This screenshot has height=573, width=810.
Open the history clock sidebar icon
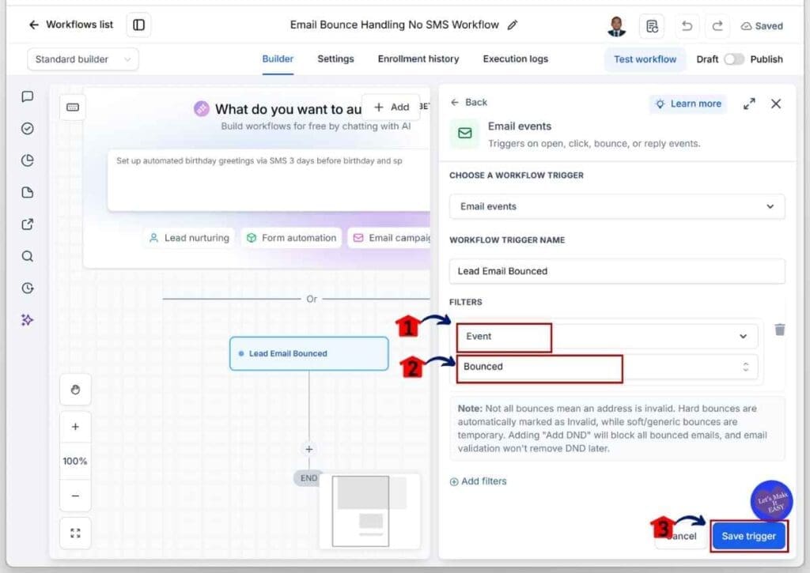pyautogui.click(x=28, y=288)
